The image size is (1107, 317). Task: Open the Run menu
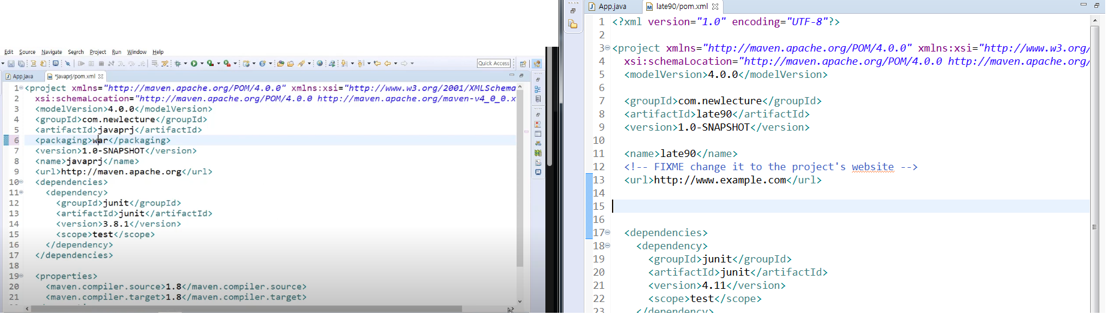click(116, 52)
